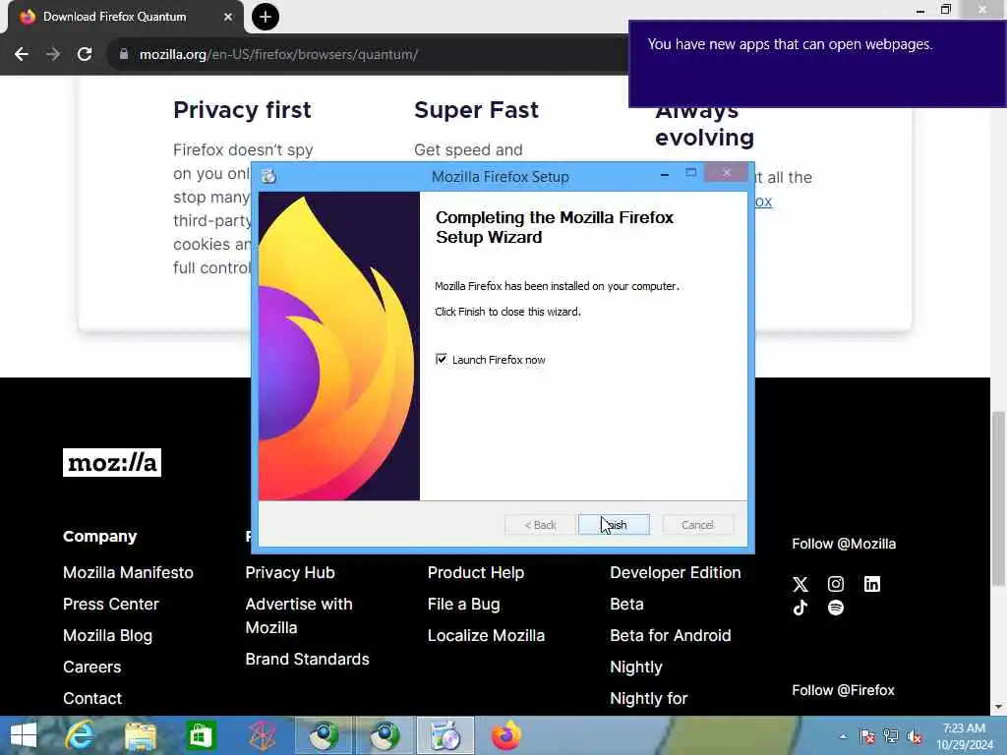Click the Company footer heading
1007x755 pixels.
click(x=99, y=536)
